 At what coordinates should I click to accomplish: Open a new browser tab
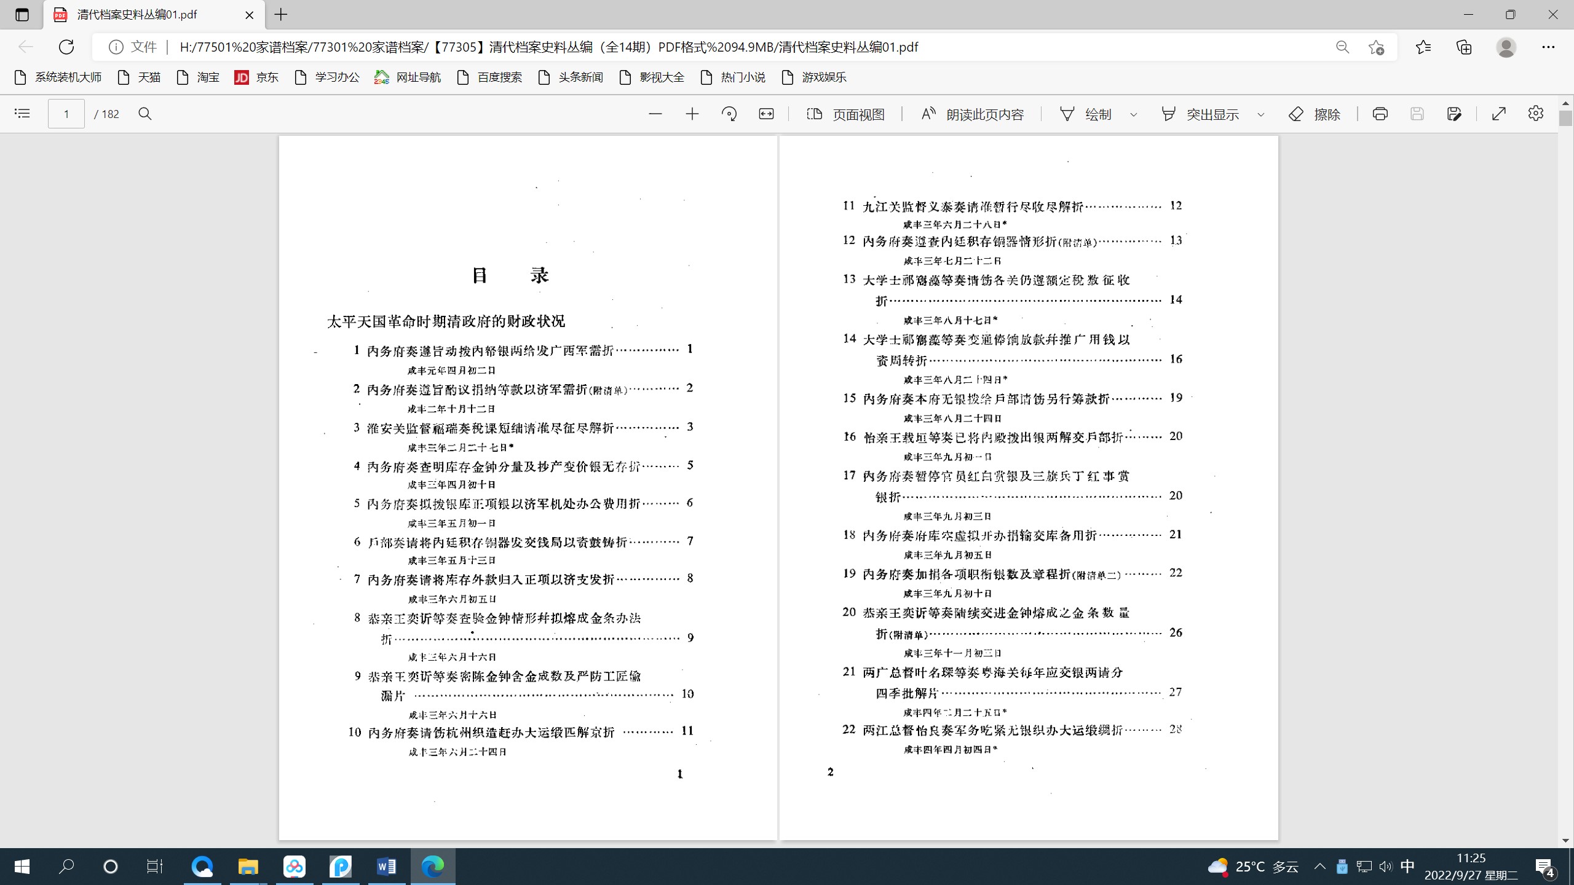click(281, 14)
